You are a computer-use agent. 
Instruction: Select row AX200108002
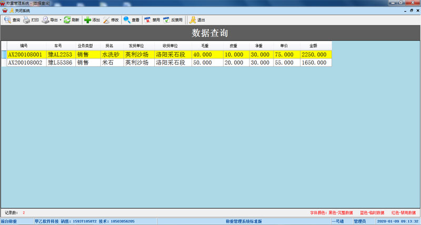pyautogui.click(x=25, y=63)
